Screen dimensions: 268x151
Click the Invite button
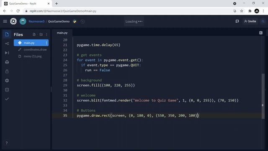click(250, 21)
